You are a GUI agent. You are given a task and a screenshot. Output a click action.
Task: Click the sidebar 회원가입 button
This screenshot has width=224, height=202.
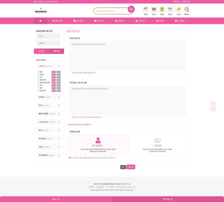[x=56, y=51]
